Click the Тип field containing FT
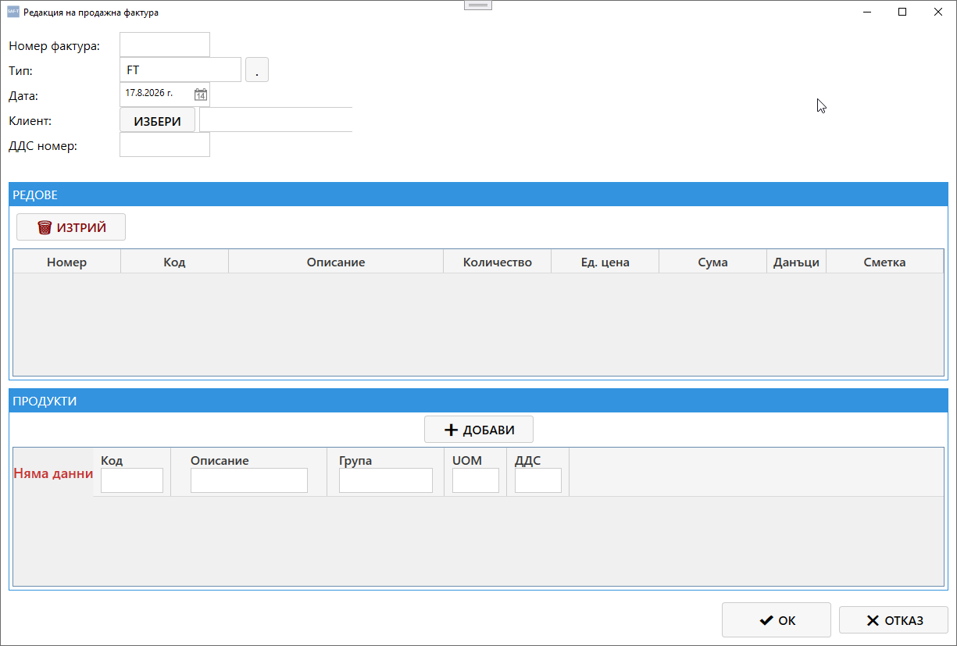This screenshot has height=646, width=957. 180,70
